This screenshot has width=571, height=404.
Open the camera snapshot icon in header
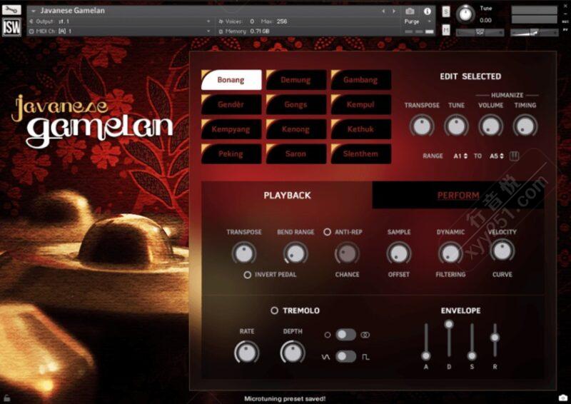[410, 11]
